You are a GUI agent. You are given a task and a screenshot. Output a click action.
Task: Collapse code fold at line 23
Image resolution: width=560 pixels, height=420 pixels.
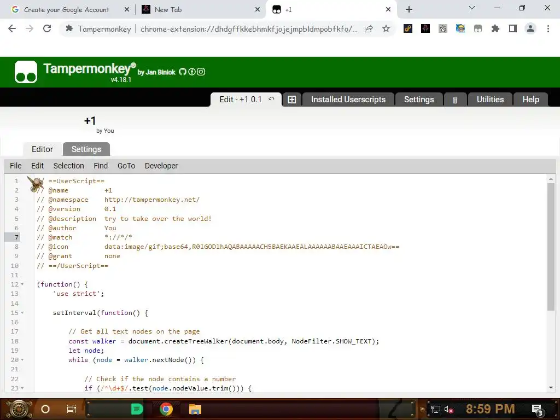coord(22,388)
